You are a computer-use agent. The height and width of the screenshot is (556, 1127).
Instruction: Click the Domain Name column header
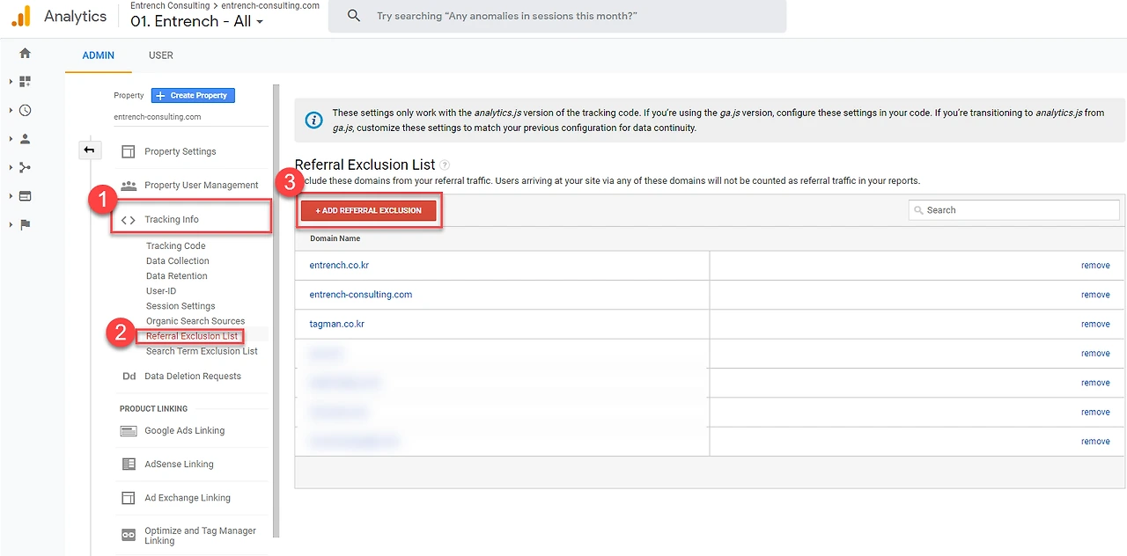click(x=335, y=238)
